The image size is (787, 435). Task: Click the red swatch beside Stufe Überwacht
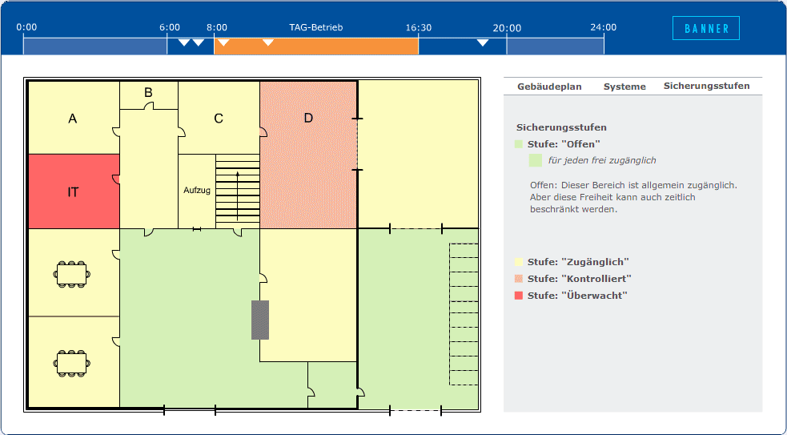tap(519, 296)
